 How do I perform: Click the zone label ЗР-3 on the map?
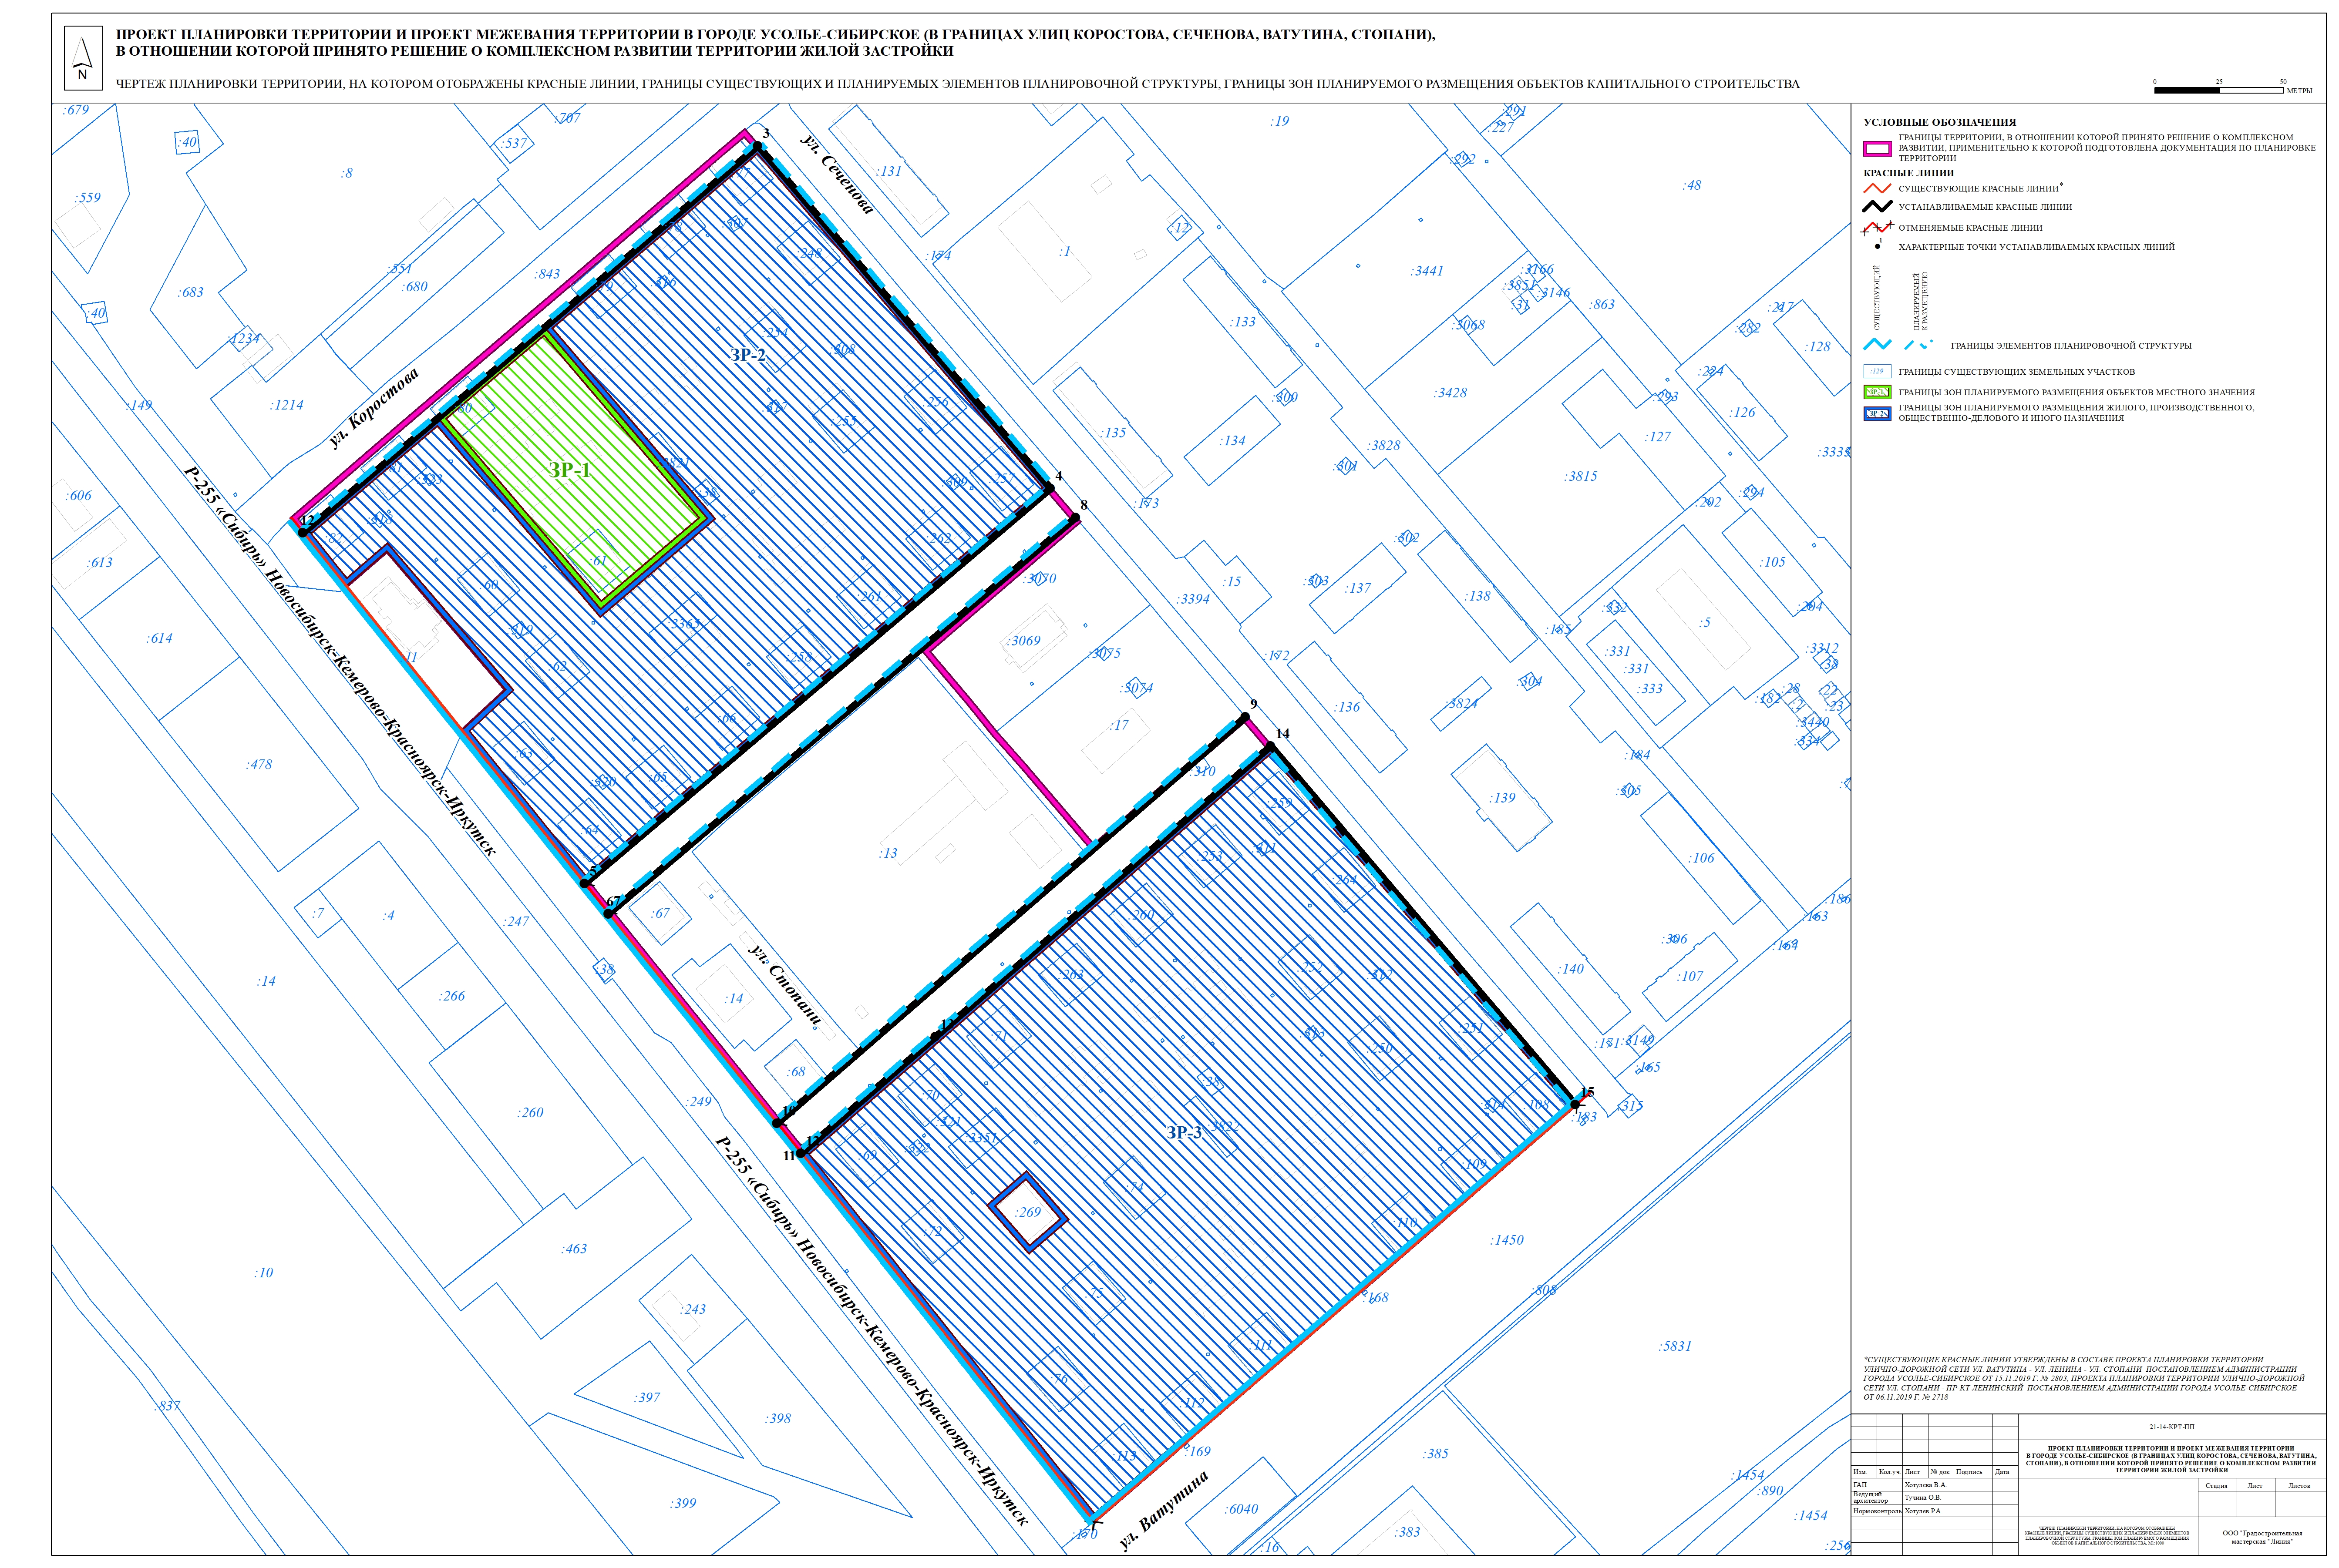point(1184,1133)
